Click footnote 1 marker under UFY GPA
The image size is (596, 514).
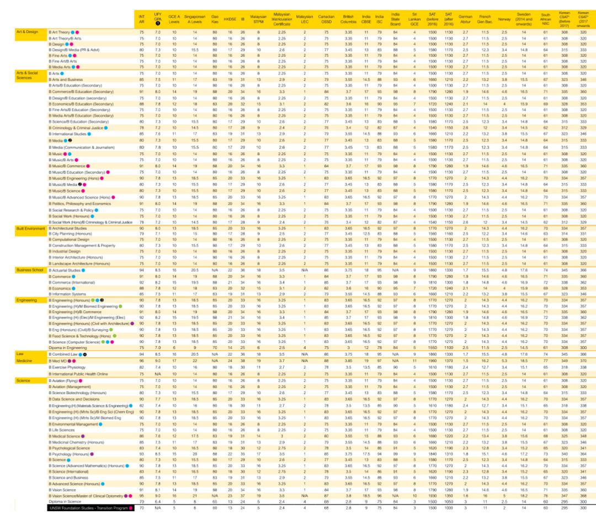pyautogui.click(x=158, y=24)
